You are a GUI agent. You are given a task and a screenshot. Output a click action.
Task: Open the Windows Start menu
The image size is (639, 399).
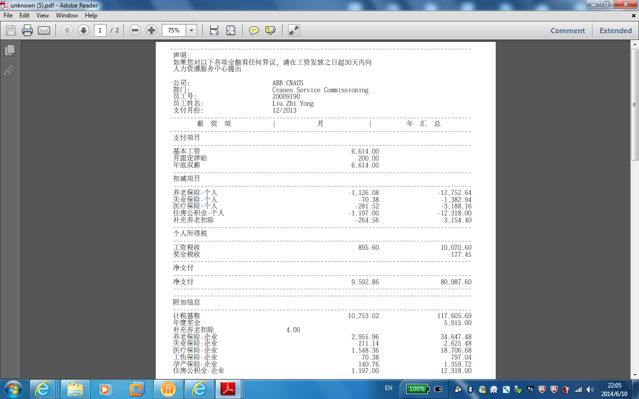tap(12, 389)
